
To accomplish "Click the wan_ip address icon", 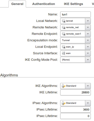I will 63,47.
